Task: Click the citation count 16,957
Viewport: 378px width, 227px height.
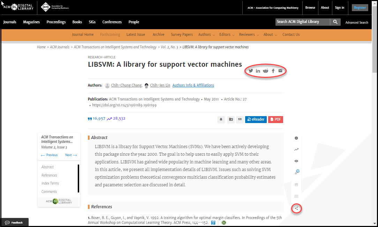Action: [97, 119]
